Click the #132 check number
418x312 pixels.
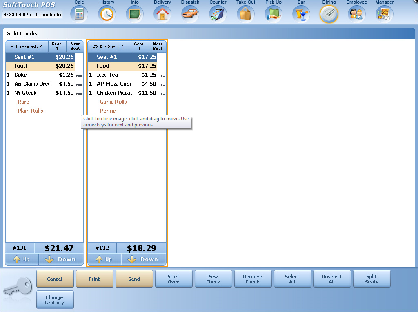click(x=102, y=248)
